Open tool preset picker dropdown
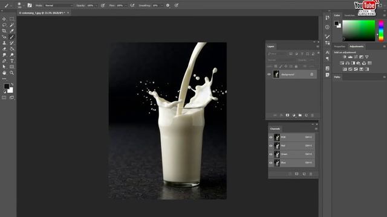 tap(11, 5)
